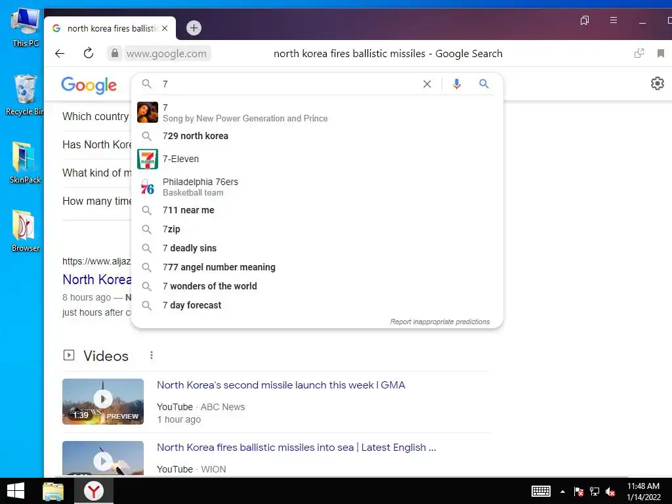Choose 777 angel number meaning suggestion
Screen dimensions: 672x504
point(317,267)
